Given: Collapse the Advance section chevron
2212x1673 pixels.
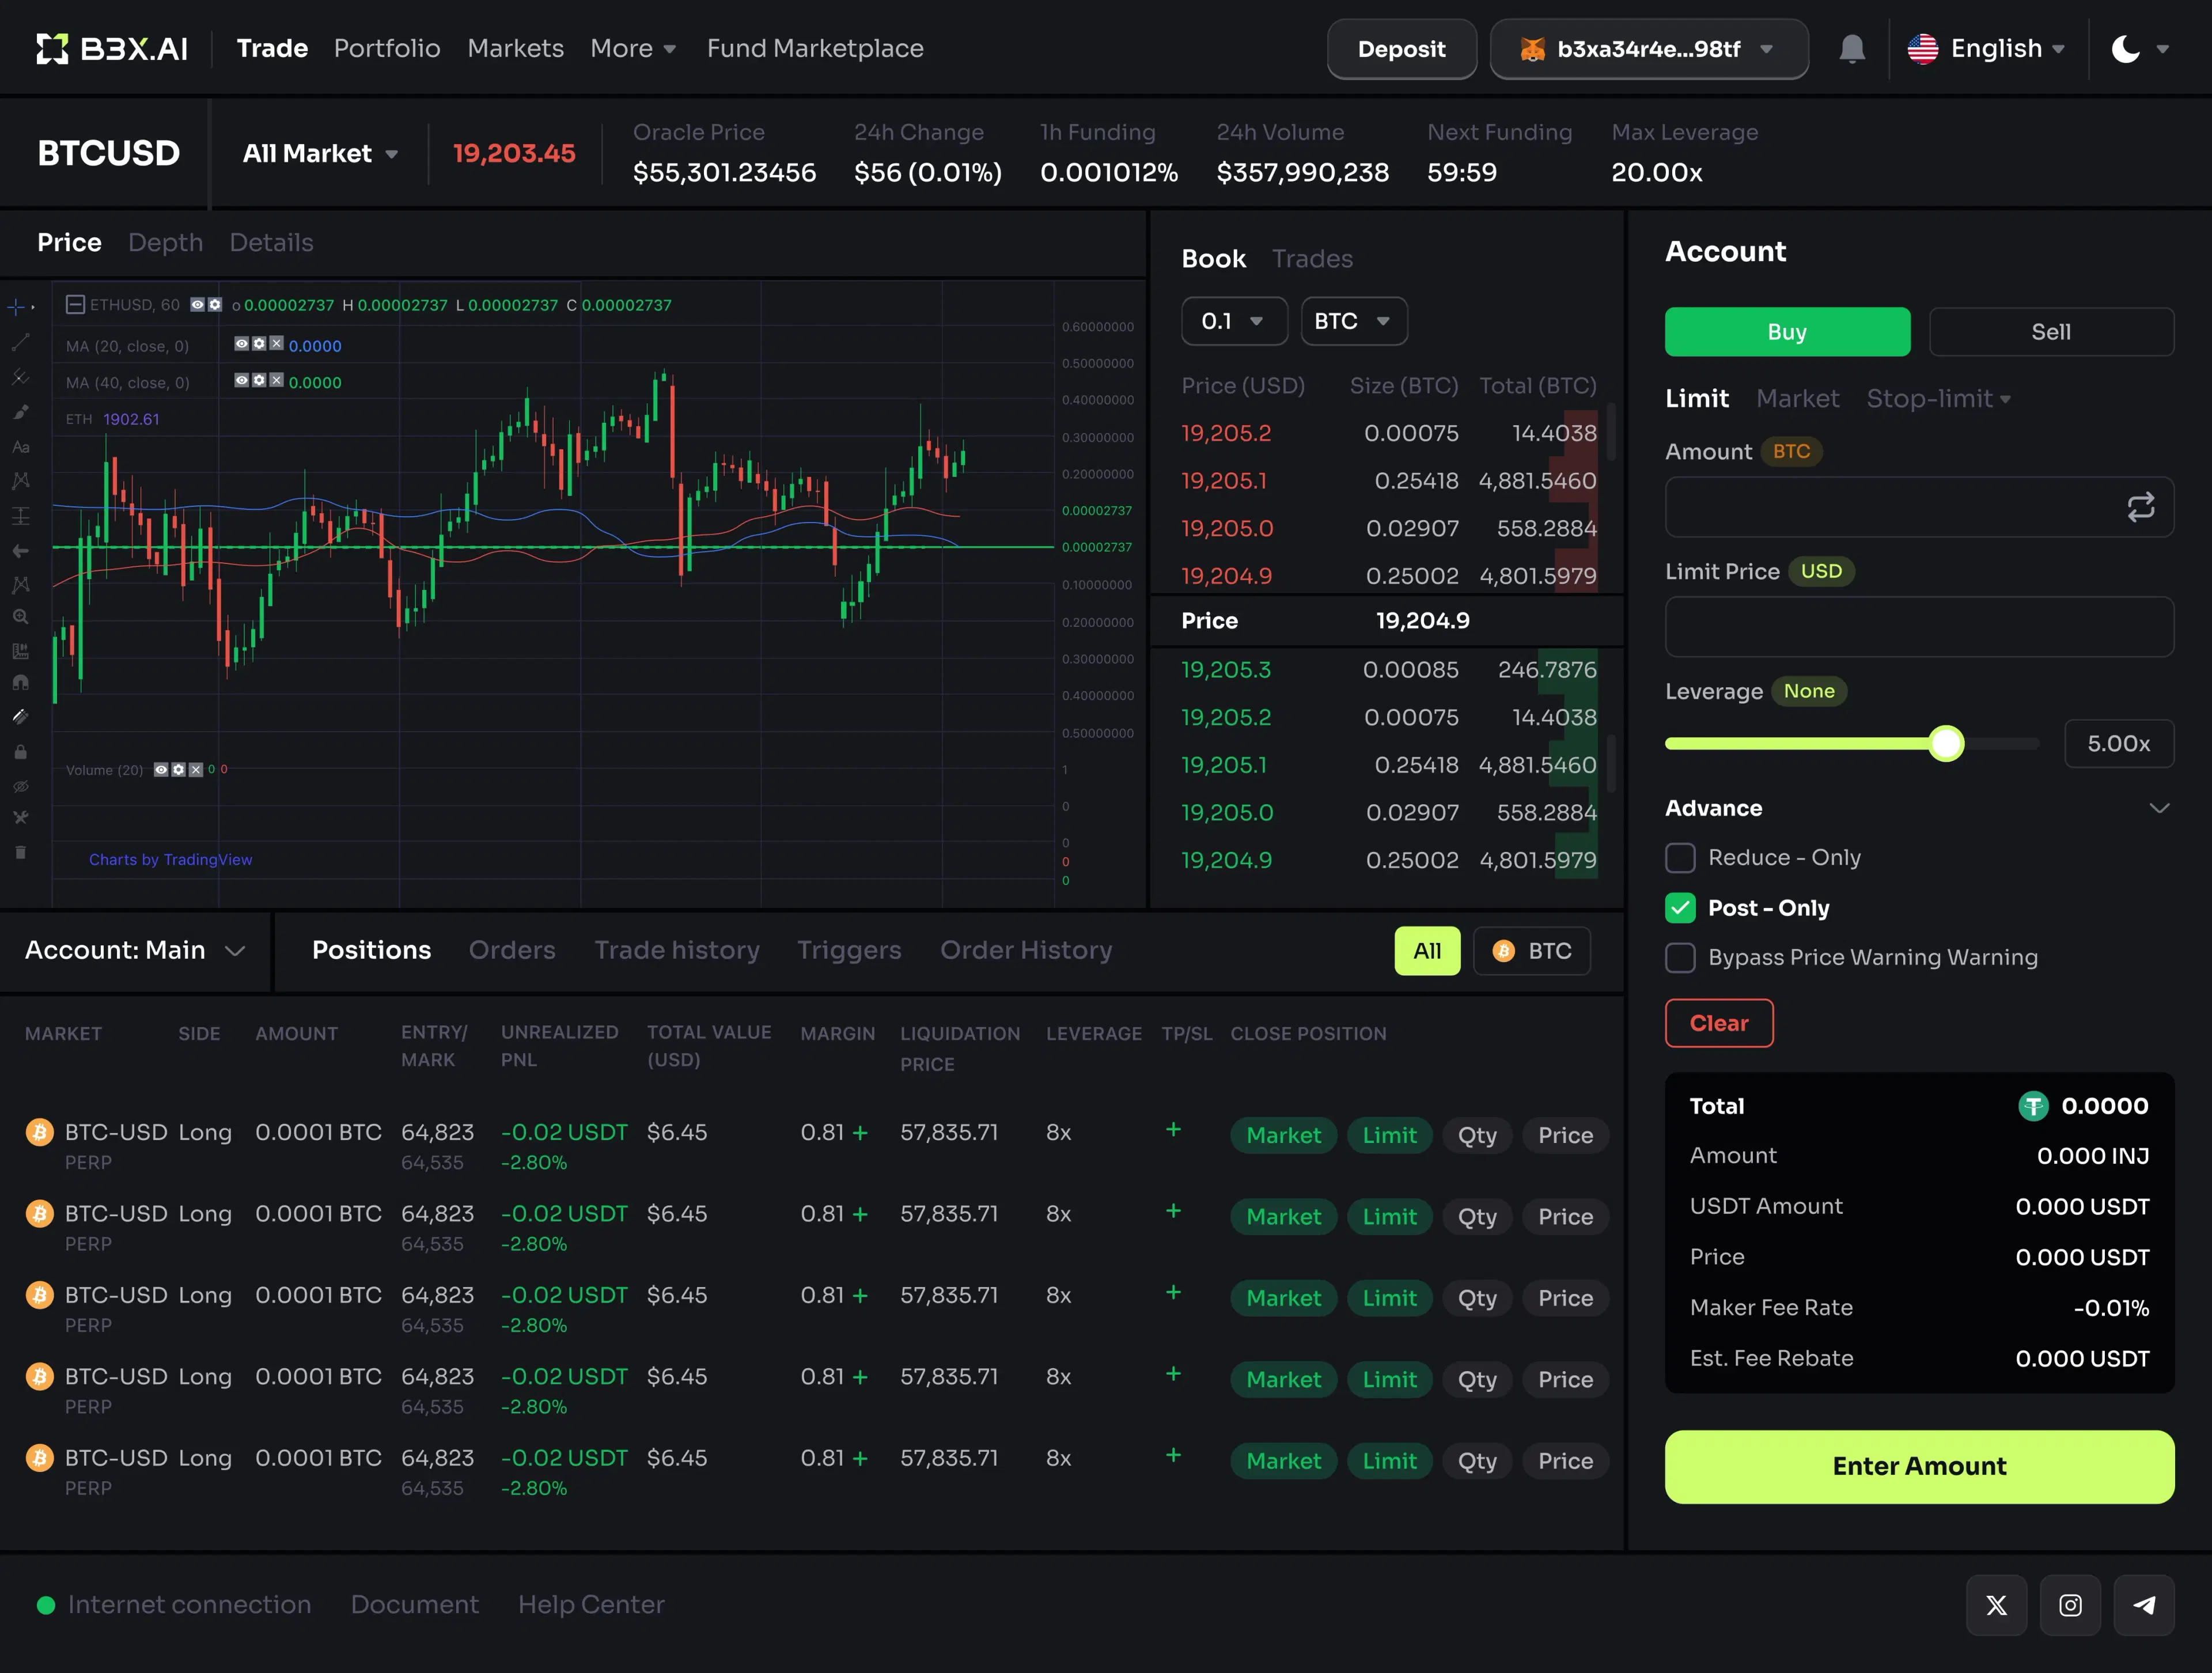Looking at the screenshot, I should pos(2159,808).
